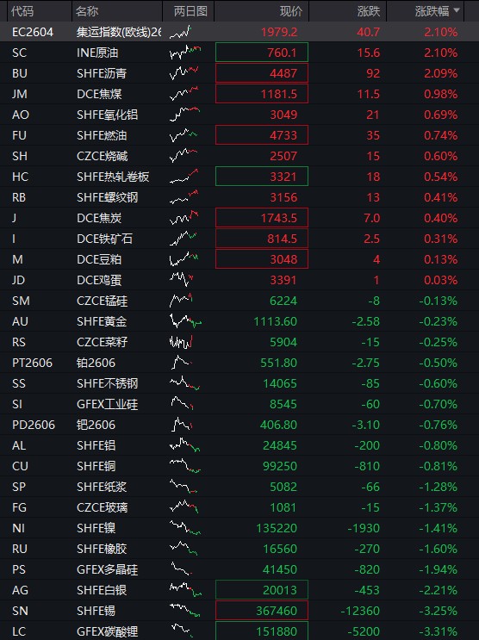This screenshot has width=479, height=640.
Task: Open the SHFE白银 sparkline chart
Action: [185, 590]
